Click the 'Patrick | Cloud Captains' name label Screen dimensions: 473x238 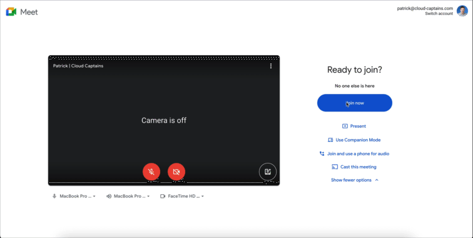point(78,66)
